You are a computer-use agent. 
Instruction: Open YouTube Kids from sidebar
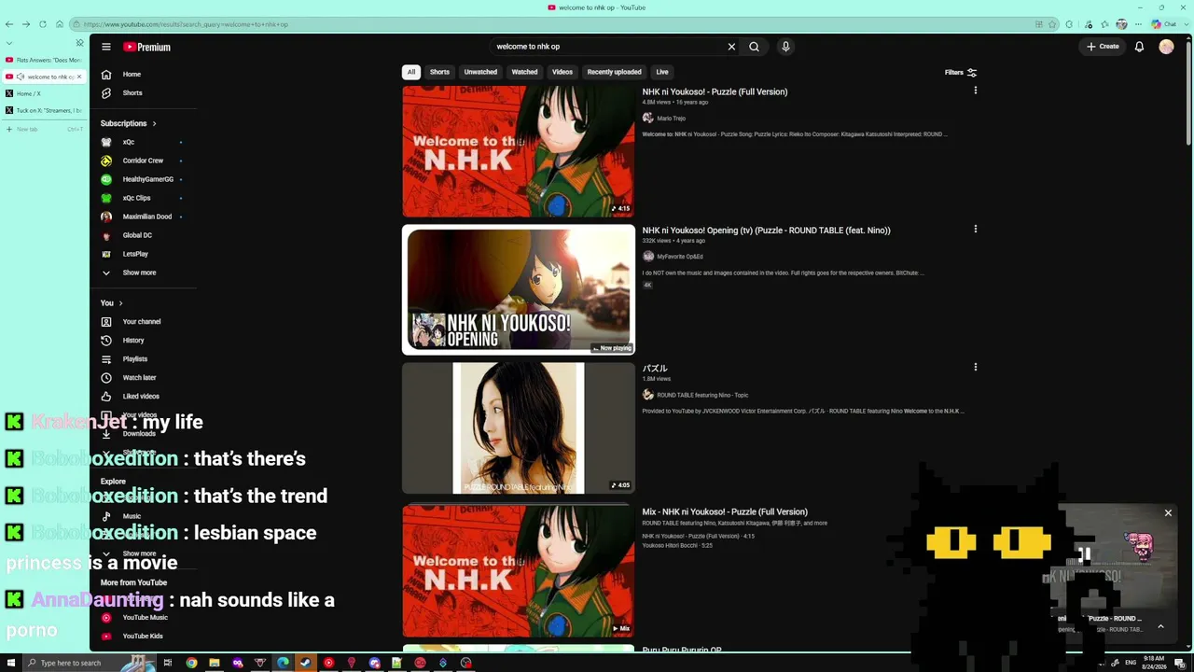click(x=143, y=637)
